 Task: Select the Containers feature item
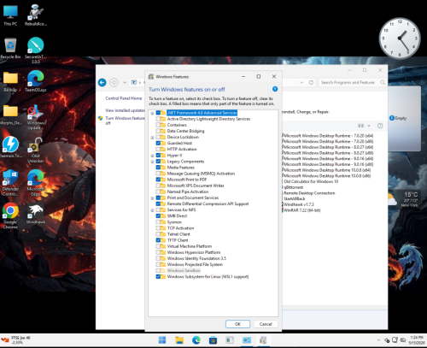[177, 125]
